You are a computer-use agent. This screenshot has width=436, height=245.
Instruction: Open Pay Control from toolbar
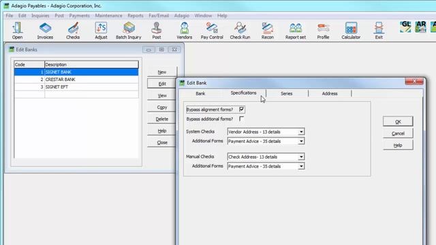212,31
